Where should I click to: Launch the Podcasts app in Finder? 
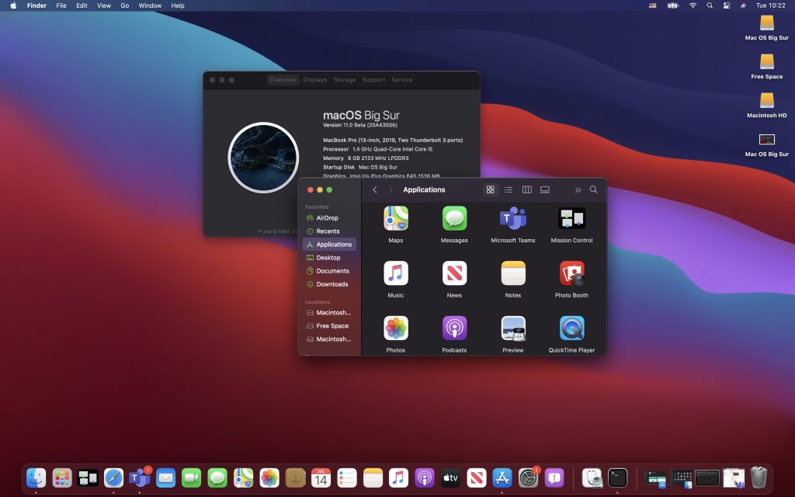pyautogui.click(x=454, y=328)
